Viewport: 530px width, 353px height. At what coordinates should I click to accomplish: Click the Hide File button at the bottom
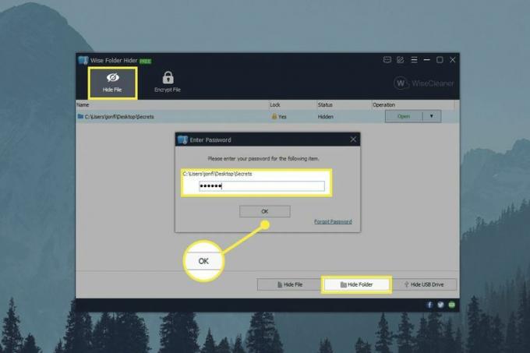pos(290,284)
